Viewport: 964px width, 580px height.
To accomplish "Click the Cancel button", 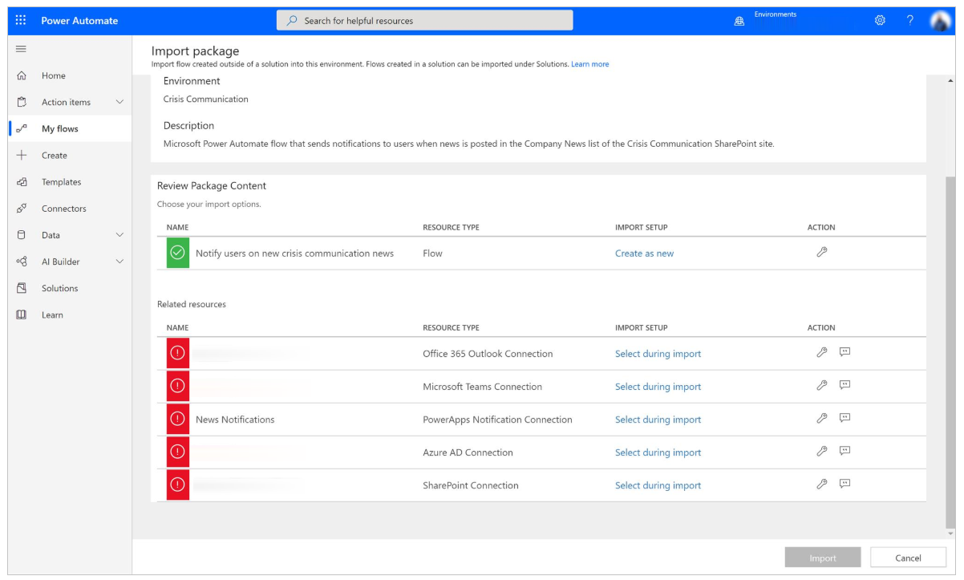I will [x=908, y=558].
